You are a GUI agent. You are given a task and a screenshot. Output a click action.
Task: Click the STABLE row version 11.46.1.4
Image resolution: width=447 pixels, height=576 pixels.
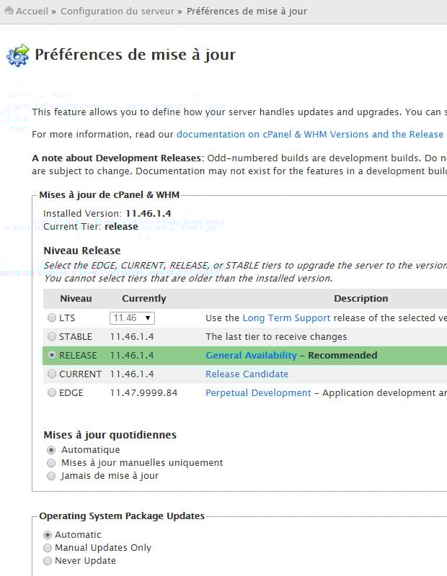click(x=132, y=337)
